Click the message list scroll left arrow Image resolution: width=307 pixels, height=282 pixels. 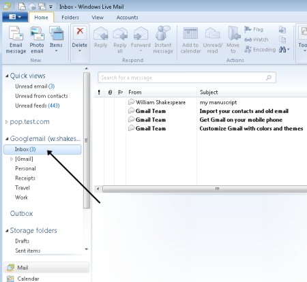click(98, 189)
